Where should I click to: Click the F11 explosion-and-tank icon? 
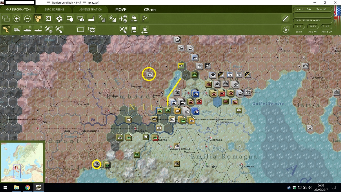pos(145,30)
